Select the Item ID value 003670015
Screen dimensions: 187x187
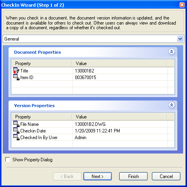click(x=85, y=78)
